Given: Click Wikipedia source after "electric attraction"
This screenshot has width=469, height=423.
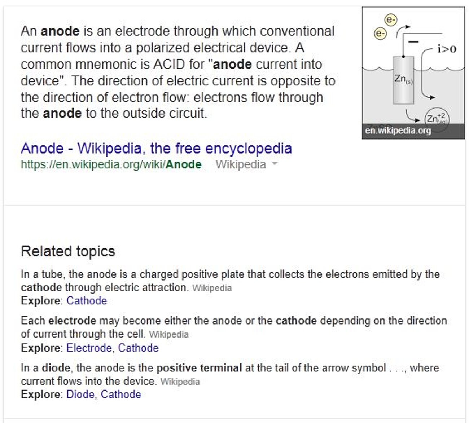Looking at the screenshot, I should click(x=212, y=288).
